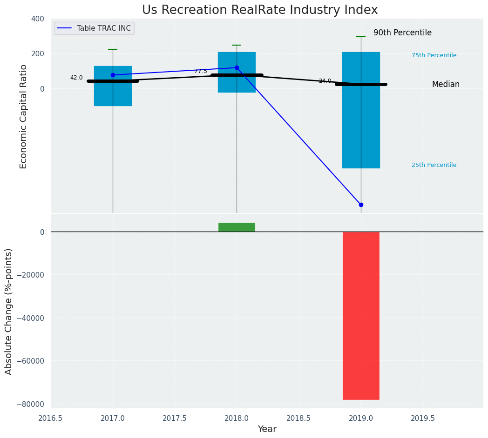Click the chart title Us Recreation RealRate Industry Index
Screen dimensions: 488x438
[x=260, y=10]
